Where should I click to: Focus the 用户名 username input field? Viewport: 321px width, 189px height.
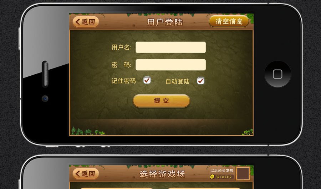[x=170, y=47]
